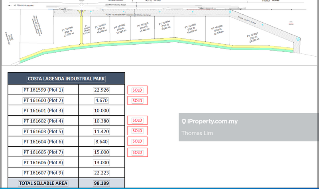Click the Total Sellable Area label

[43, 183]
